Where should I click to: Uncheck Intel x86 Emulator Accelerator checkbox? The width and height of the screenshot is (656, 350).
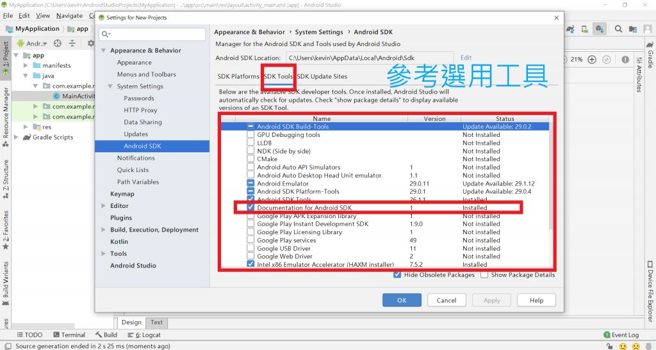pyautogui.click(x=250, y=264)
